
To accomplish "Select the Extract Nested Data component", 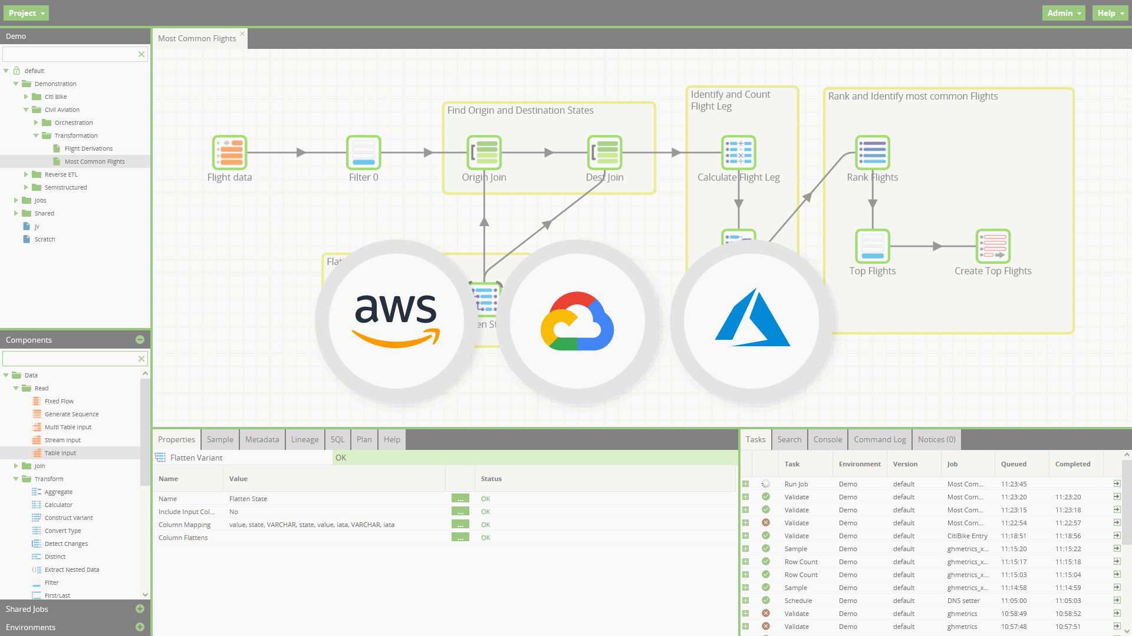I will [72, 569].
